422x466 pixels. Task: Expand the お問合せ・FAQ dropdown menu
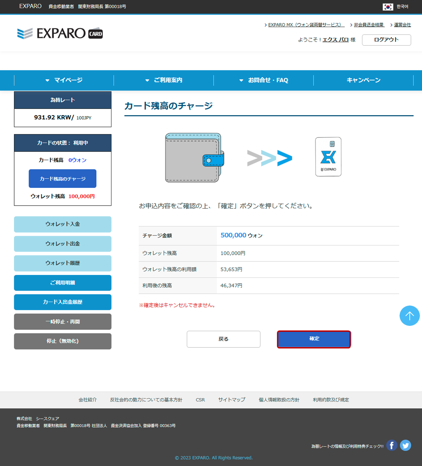(264, 80)
